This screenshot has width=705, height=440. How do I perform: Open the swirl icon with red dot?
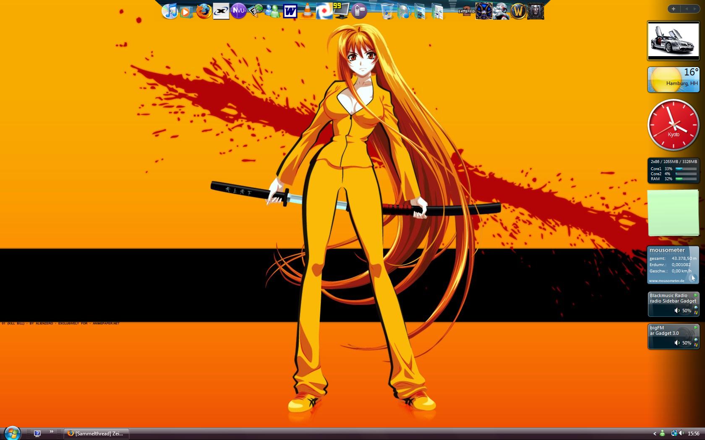tap(324, 11)
